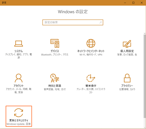Click the ネットワークとインターネット label
Screen dimensions: 146x129
pyautogui.click(x=91, y=51)
